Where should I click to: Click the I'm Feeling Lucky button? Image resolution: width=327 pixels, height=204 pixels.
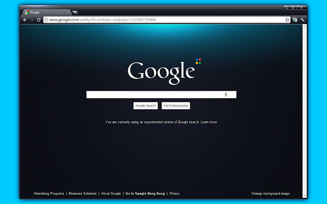[176, 106]
